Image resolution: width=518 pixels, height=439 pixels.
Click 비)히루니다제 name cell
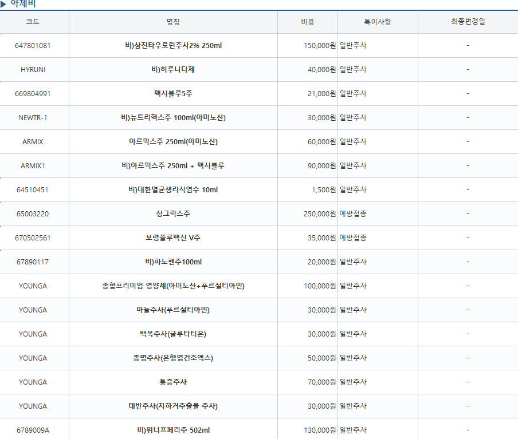point(173,70)
